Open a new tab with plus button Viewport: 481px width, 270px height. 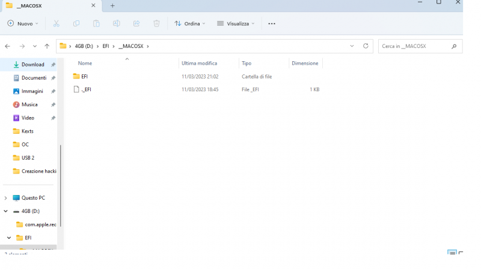(x=112, y=5)
